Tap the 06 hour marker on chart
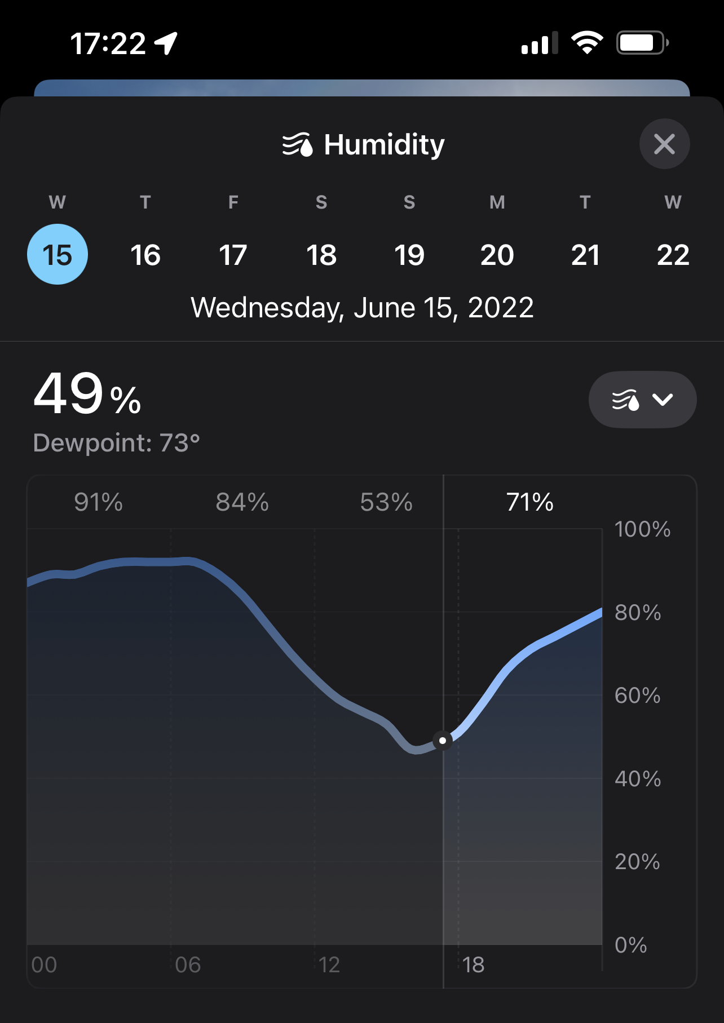 pyautogui.click(x=188, y=965)
